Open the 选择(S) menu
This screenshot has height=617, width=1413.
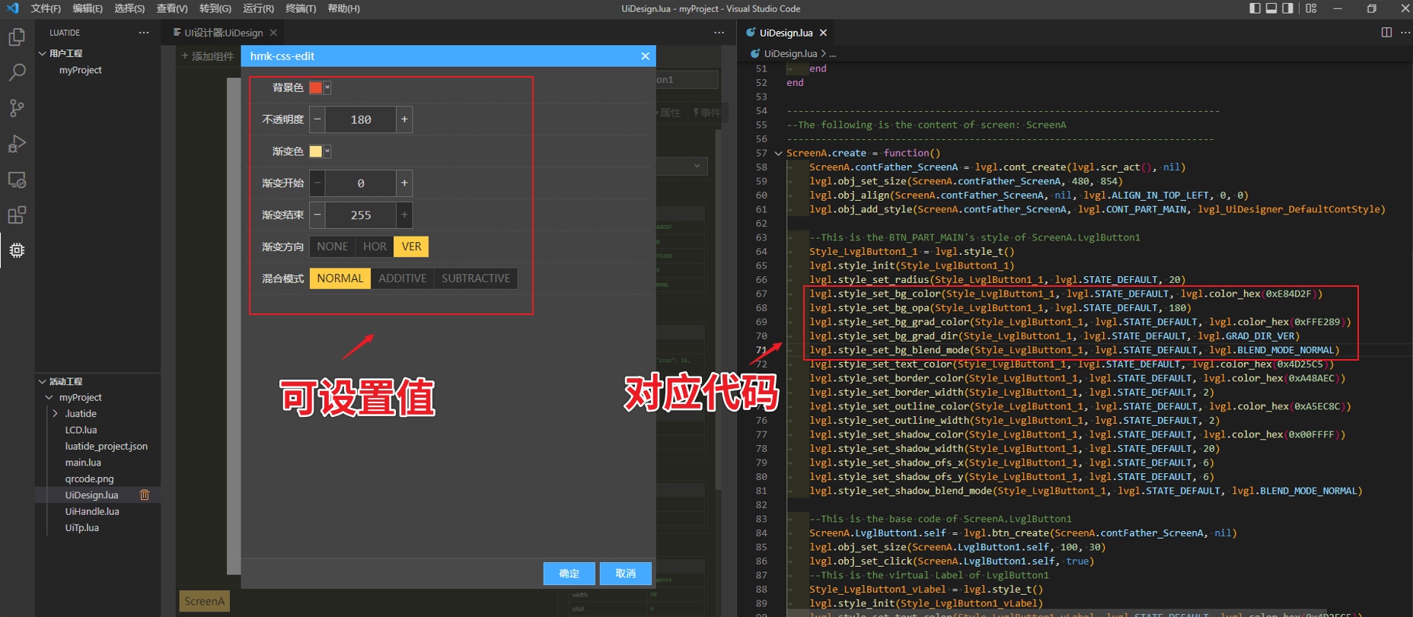tap(129, 8)
